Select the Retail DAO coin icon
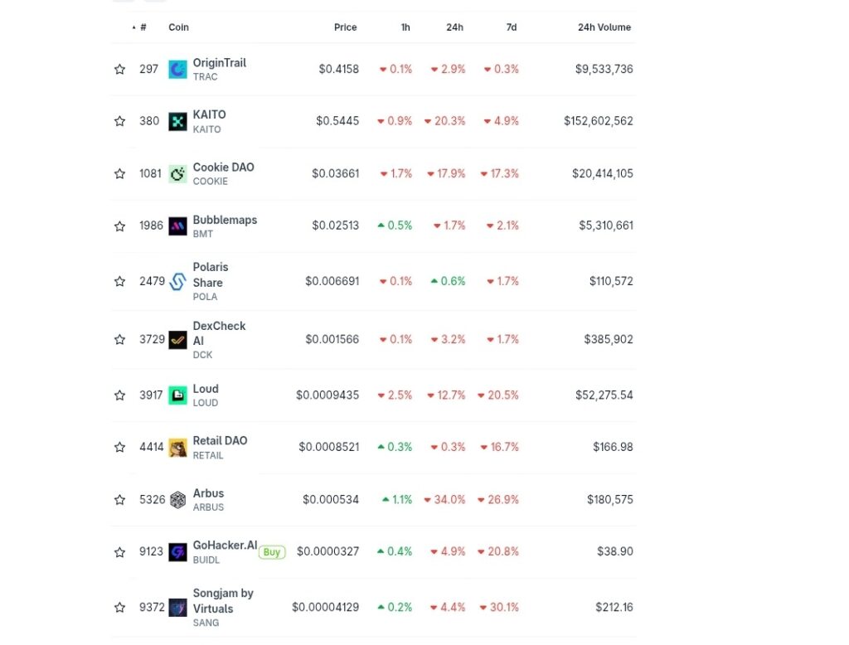The image size is (849, 645). (x=177, y=447)
